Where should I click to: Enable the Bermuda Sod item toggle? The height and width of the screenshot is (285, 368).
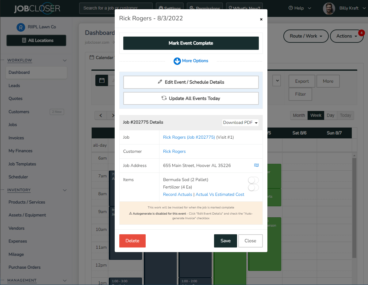point(253,180)
